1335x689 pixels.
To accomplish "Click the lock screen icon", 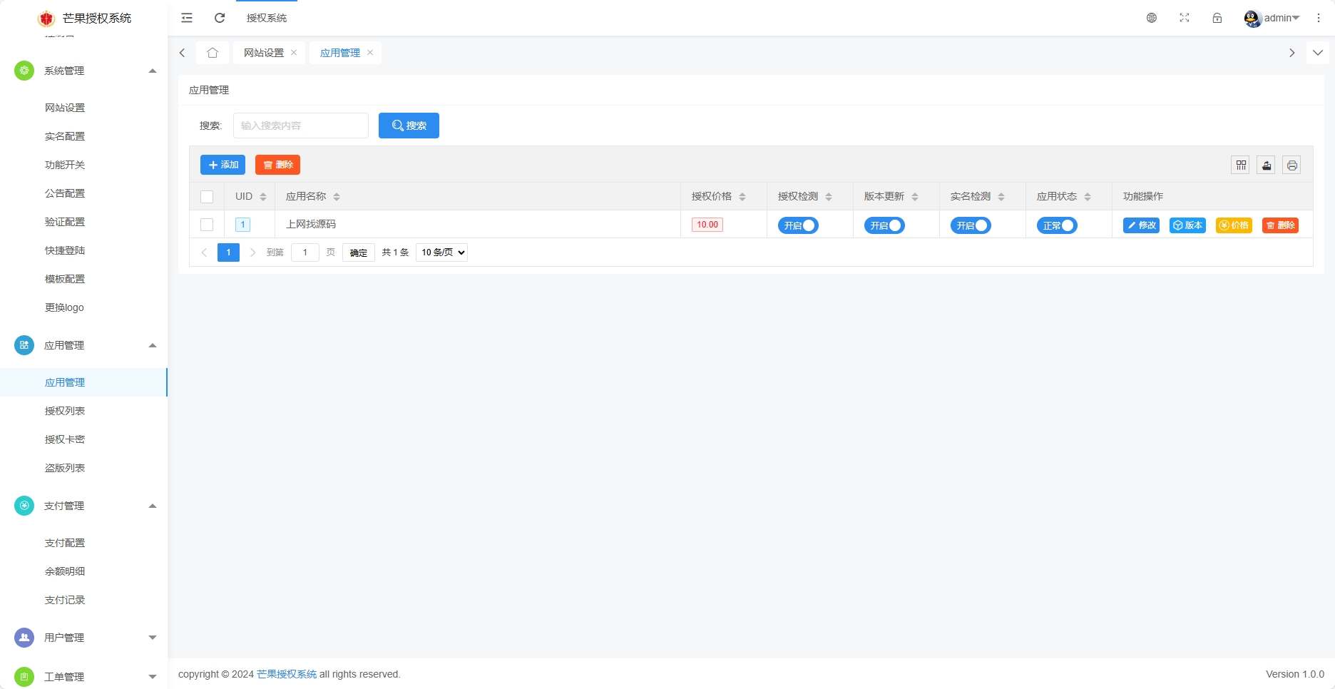I will point(1217,18).
